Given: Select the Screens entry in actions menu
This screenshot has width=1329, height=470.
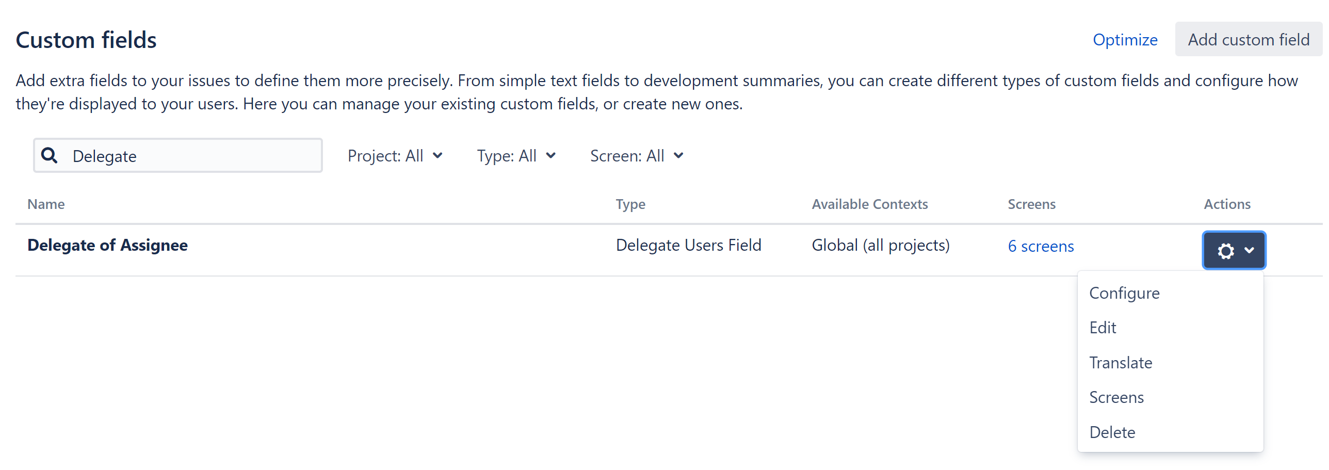Looking at the screenshot, I should coord(1116,397).
